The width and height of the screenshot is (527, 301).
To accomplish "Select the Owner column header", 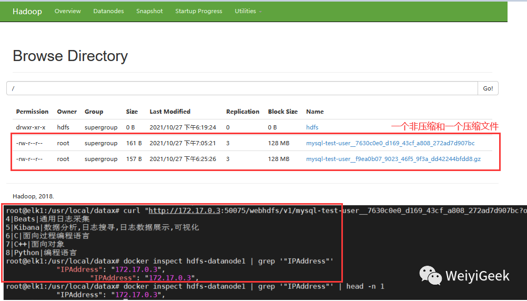I will pos(67,112).
